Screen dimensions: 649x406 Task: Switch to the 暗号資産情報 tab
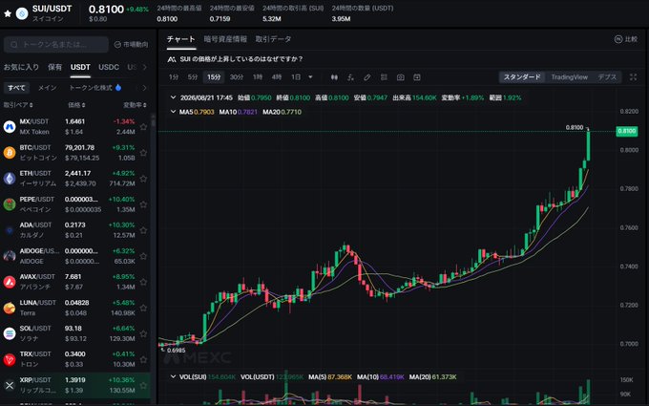click(225, 39)
